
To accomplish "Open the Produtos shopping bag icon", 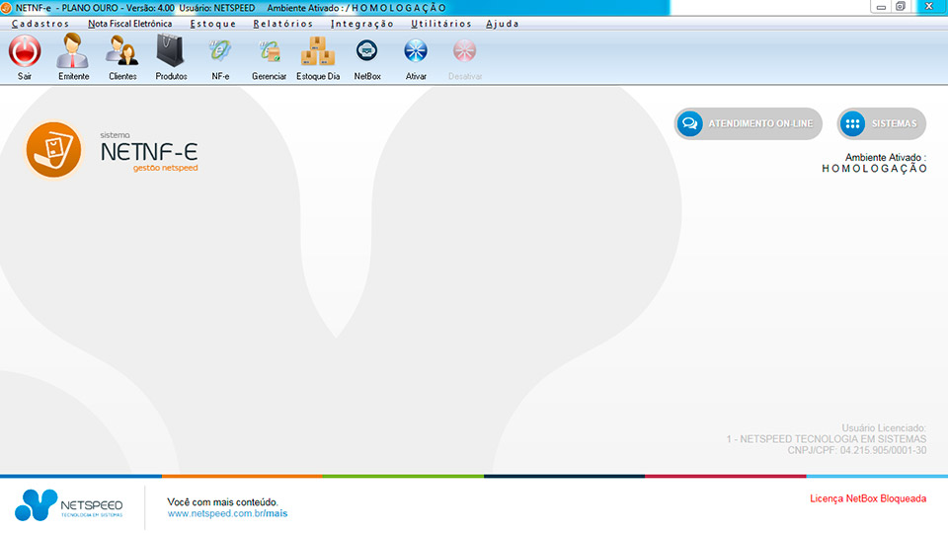I will point(171,50).
